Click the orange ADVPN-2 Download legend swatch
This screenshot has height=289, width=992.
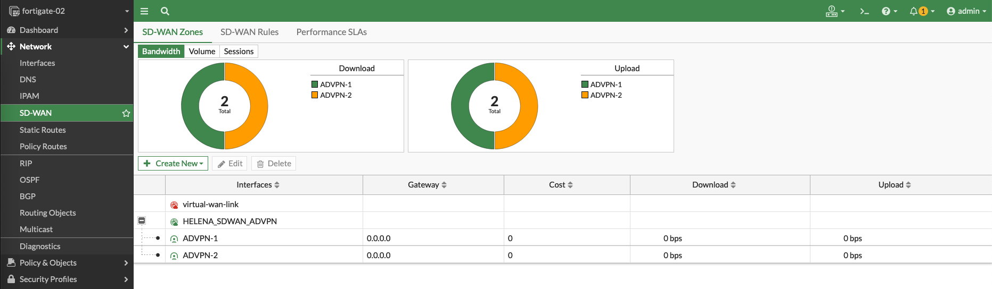coord(315,95)
